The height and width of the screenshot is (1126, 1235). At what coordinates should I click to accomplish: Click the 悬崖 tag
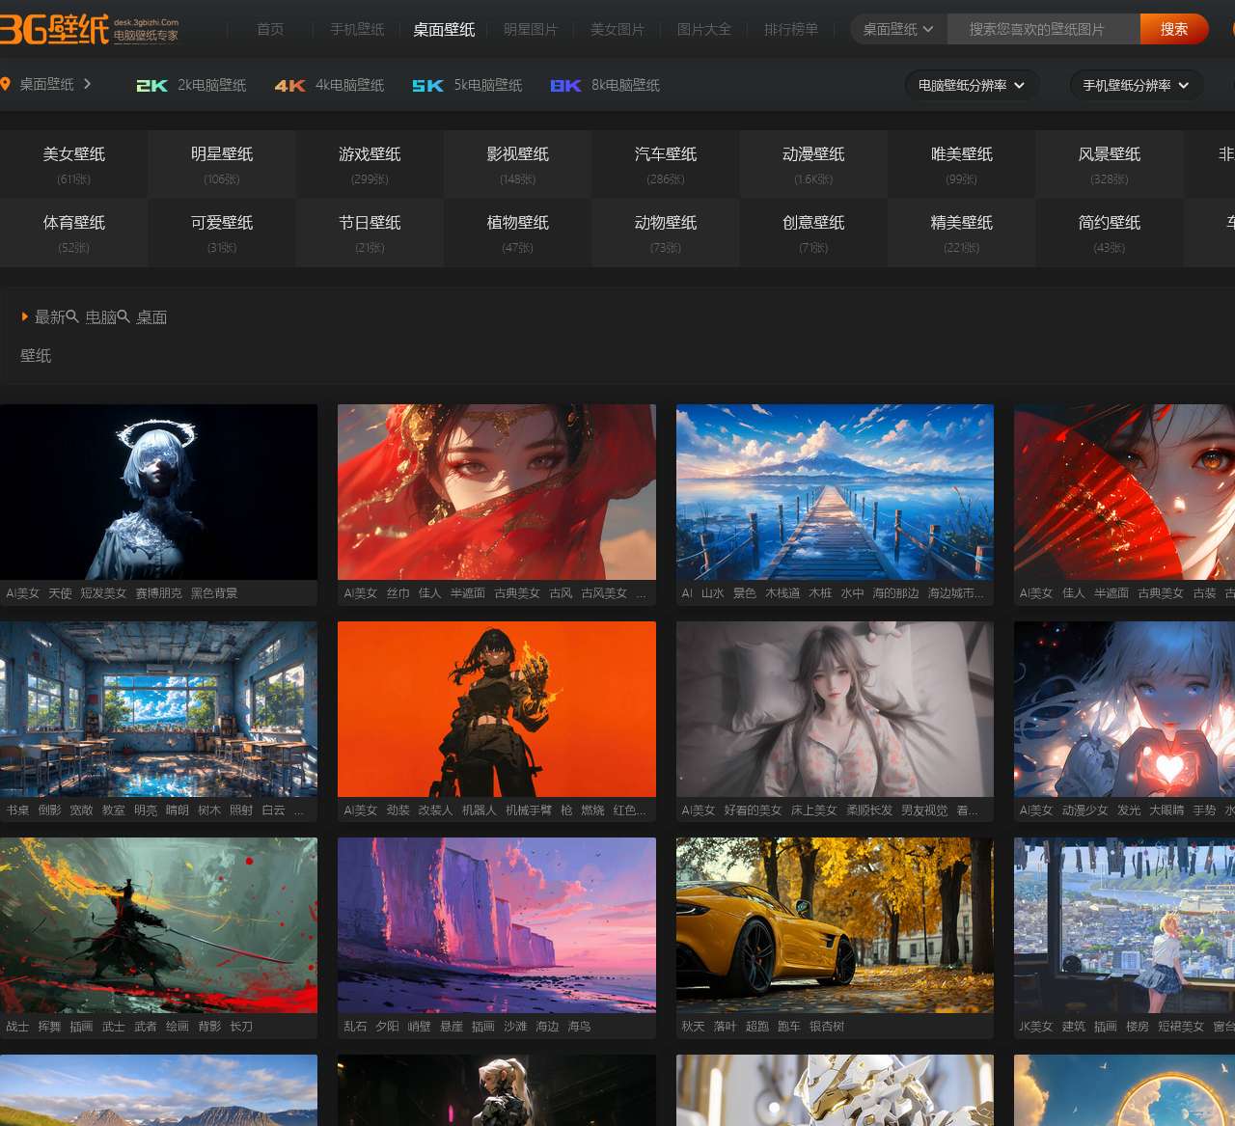click(x=452, y=1027)
